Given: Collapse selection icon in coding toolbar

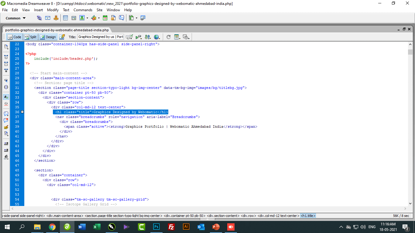Looking at the screenshot, I should (x=6, y=64).
